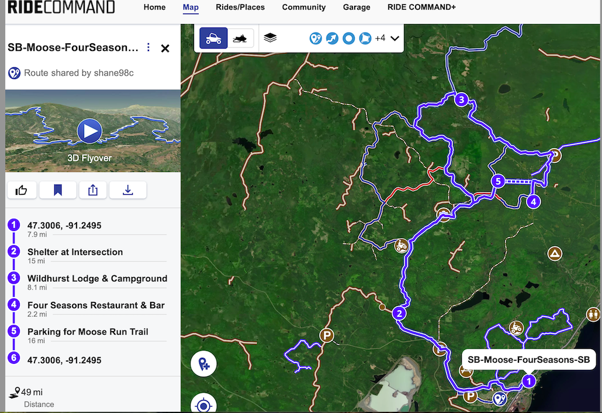Expand the map filters chevron dropdown
The image size is (602, 413).
pos(395,39)
